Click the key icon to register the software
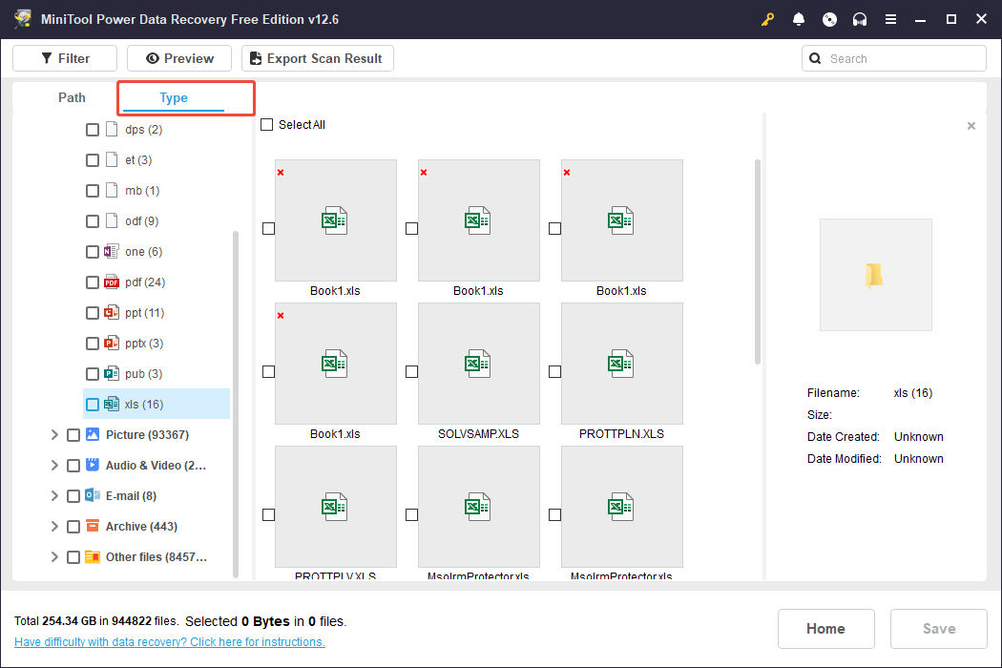The height and width of the screenshot is (668, 1002). click(767, 18)
